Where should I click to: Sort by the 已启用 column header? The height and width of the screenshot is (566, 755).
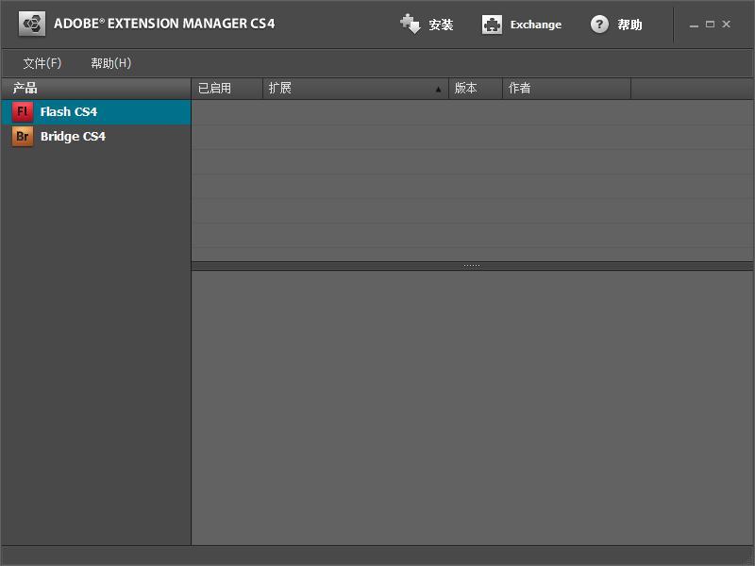(x=215, y=89)
